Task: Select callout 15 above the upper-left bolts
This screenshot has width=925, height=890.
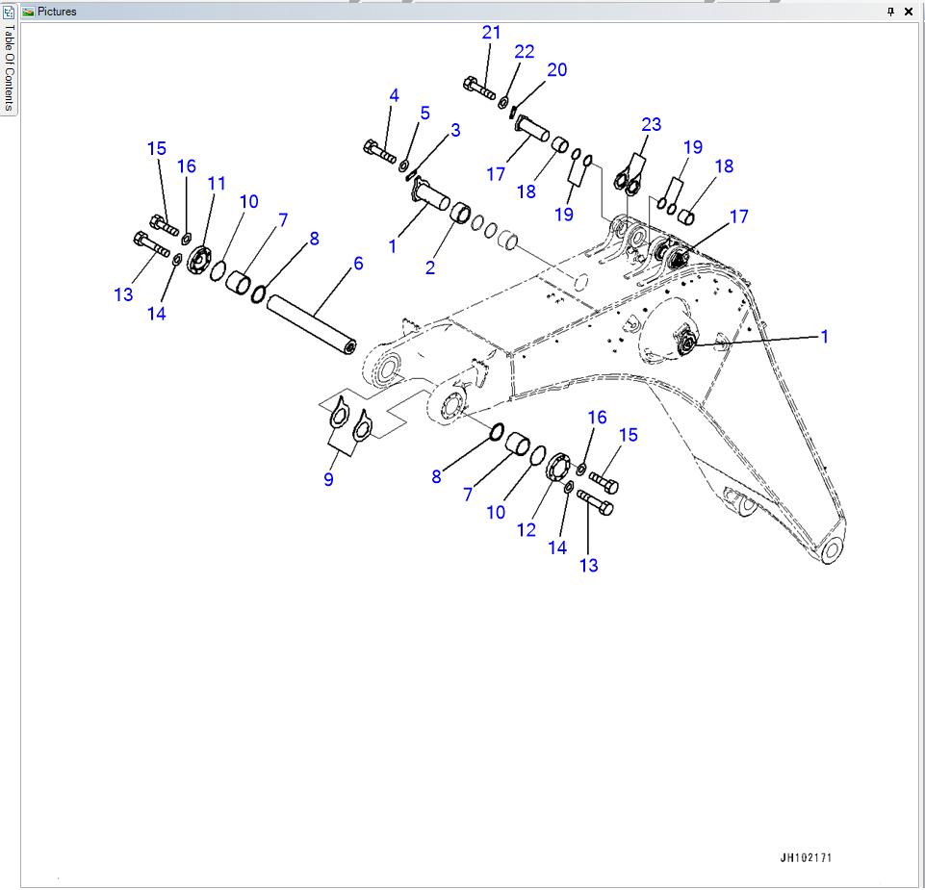Action: coord(156,148)
